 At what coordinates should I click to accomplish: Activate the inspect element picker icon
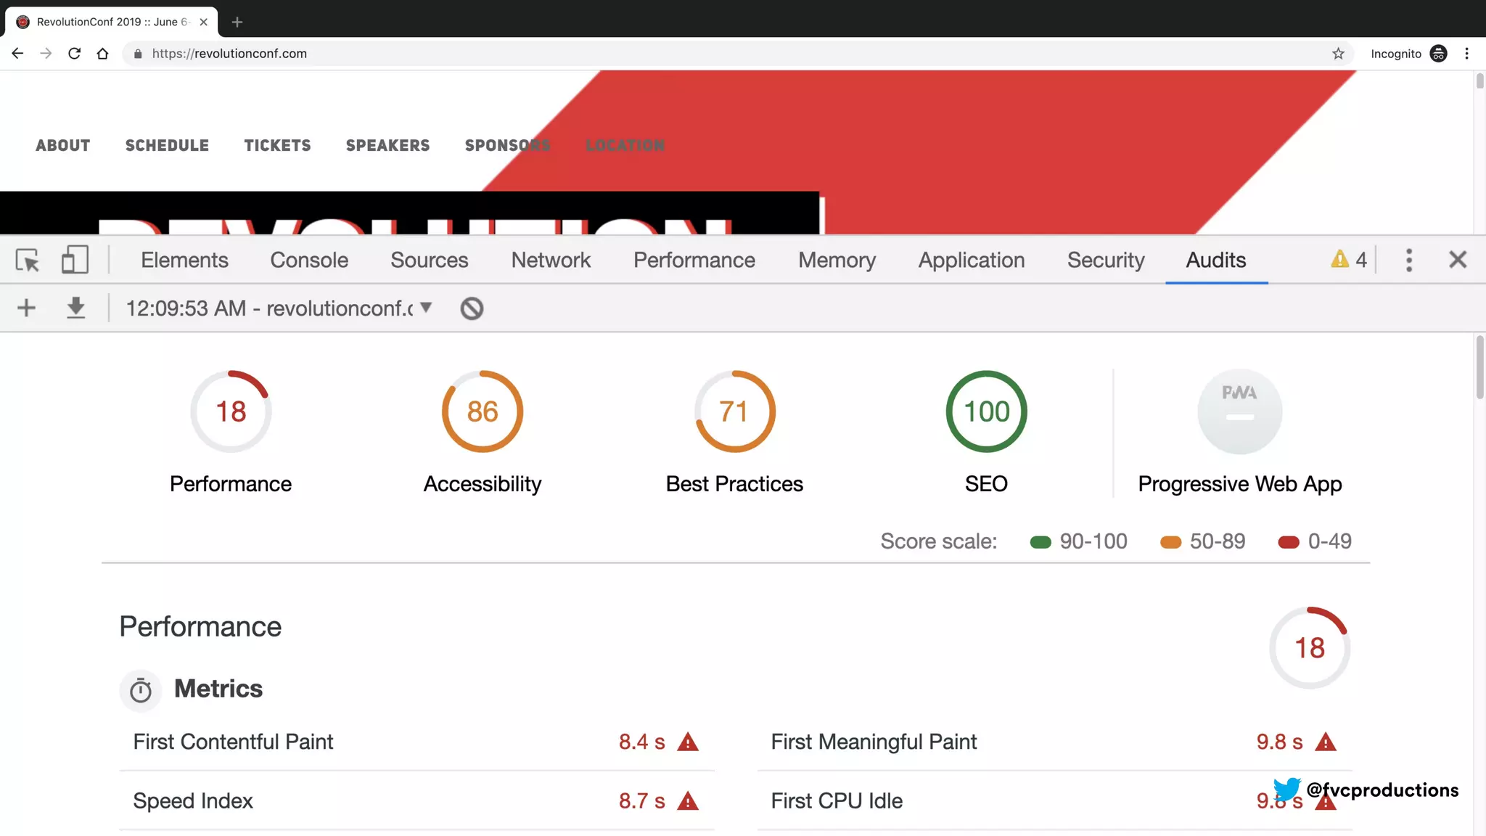click(x=28, y=260)
